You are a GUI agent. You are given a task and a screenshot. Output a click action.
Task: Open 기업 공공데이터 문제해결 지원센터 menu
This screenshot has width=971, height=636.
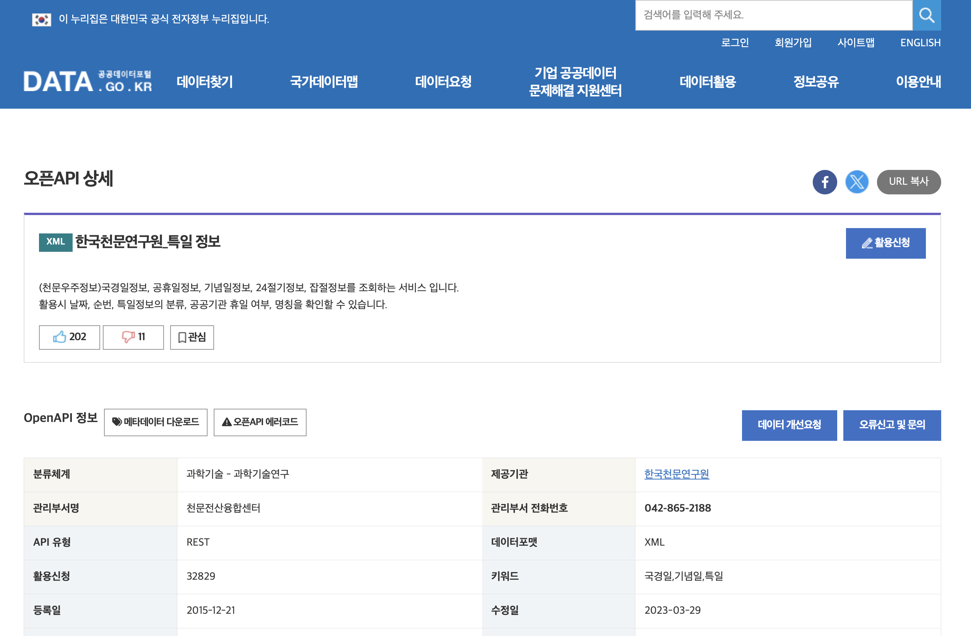pos(575,82)
